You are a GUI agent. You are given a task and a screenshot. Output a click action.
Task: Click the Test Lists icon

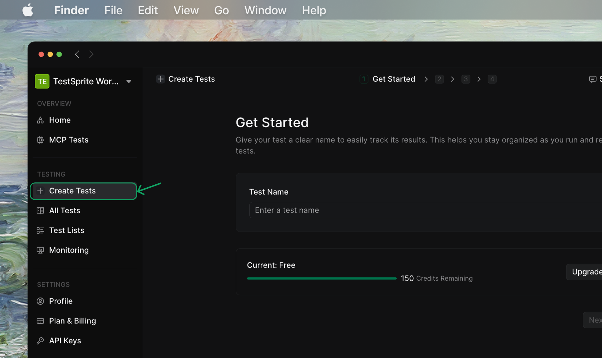[x=40, y=230]
